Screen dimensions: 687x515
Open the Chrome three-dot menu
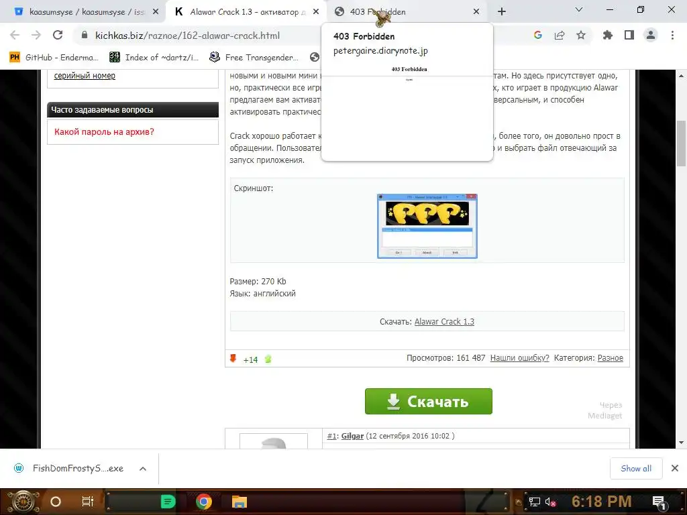pyautogui.click(x=672, y=35)
